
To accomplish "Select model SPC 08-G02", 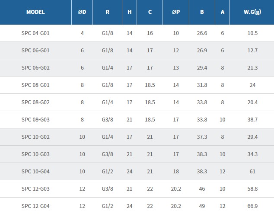I will coord(35,102).
